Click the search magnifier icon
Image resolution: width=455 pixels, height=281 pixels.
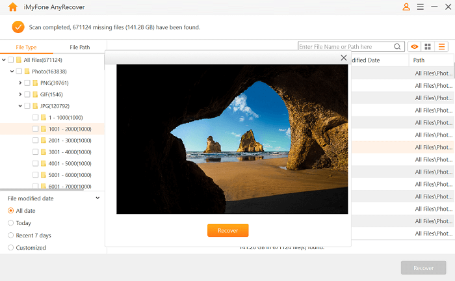pos(398,47)
